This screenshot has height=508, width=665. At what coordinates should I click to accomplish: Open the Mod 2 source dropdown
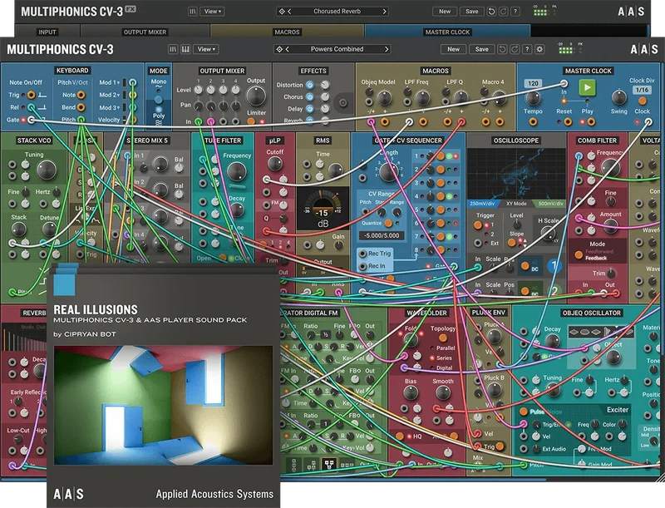pyautogui.click(x=110, y=95)
